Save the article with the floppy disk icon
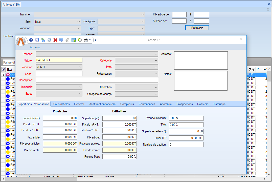Viewport: 272px width, 182px height. (x=37, y=40)
